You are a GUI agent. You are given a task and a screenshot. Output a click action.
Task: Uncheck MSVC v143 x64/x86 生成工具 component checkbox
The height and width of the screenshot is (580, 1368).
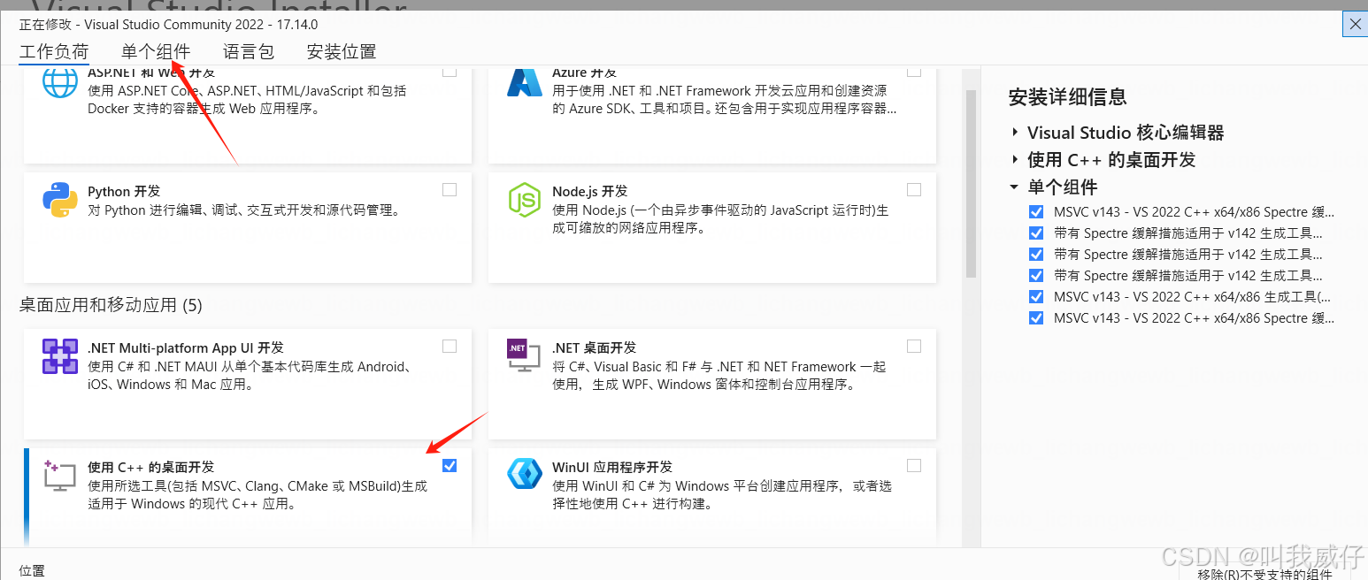[1036, 297]
